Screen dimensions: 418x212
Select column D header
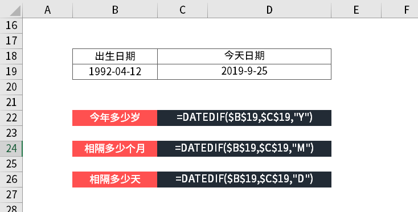pos(269,10)
